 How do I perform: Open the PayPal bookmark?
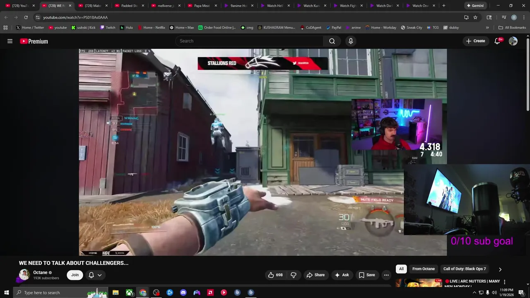pos(333,27)
